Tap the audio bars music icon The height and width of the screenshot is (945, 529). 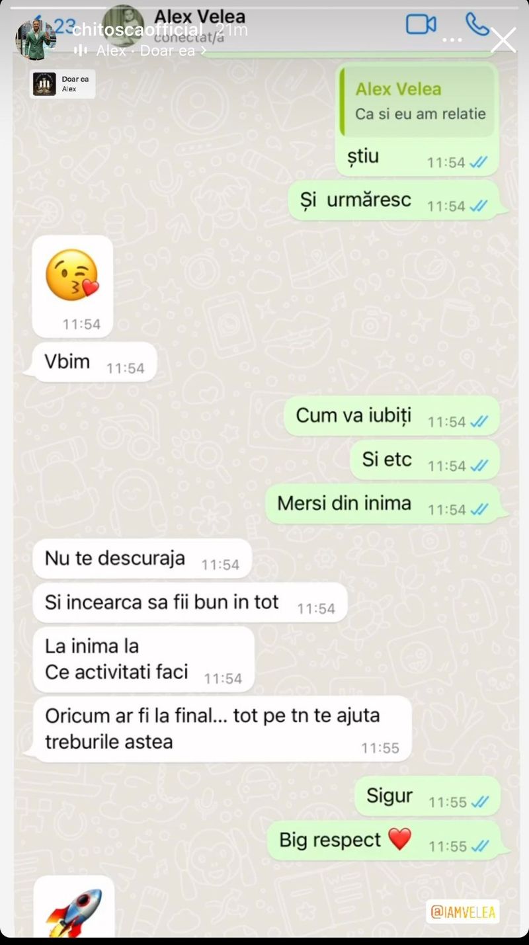[81, 50]
